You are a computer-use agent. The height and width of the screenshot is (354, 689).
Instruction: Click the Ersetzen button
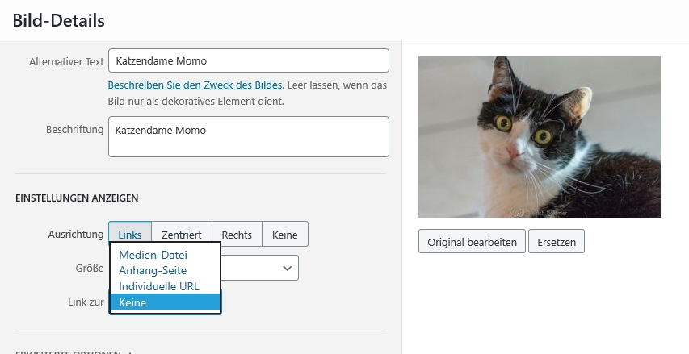coord(556,242)
